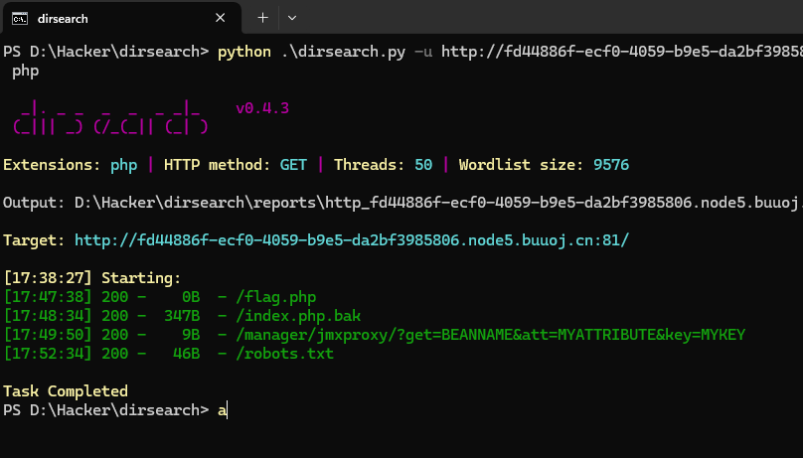
Task: Click the HTTP method GET value
Action: click(x=292, y=165)
